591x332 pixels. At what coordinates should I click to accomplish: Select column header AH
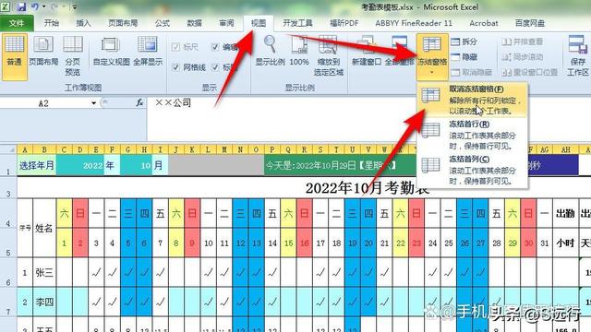[x=565, y=149]
